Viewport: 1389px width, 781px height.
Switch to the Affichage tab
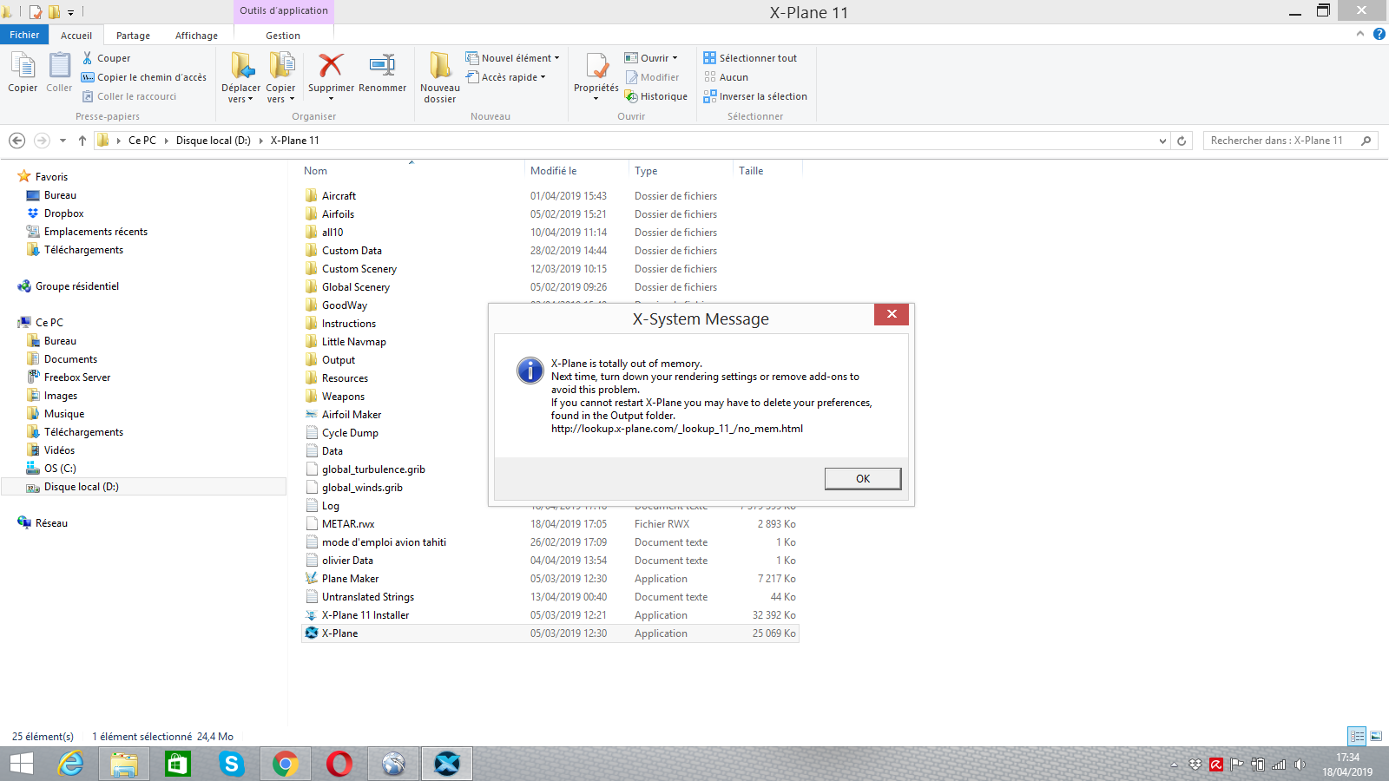pos(196,36)
